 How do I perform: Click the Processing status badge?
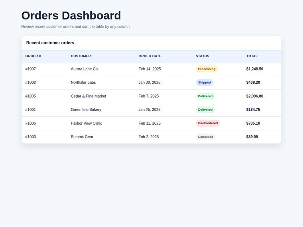pyautogui.click(x=207, y=69)
